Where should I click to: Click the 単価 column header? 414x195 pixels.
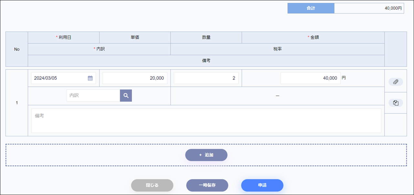[135, 37]
